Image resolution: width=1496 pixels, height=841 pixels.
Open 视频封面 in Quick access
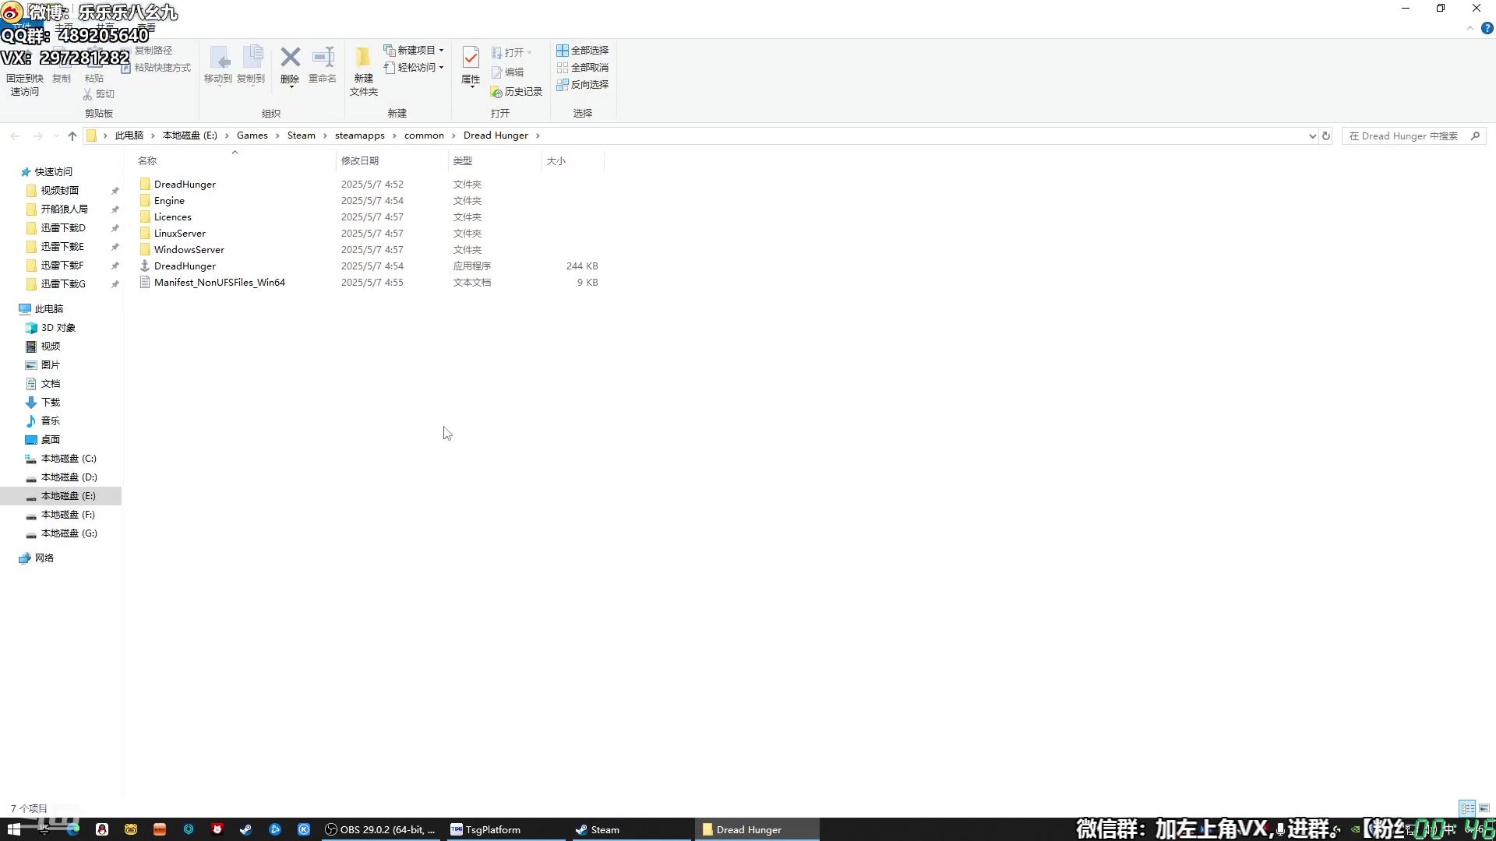[x=60, y=191]
